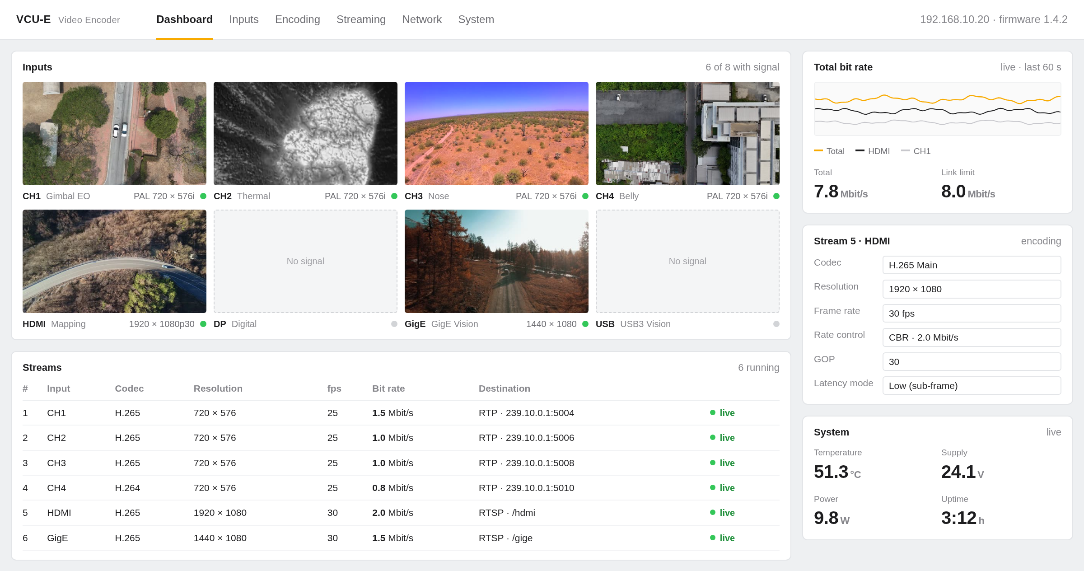Click the CH1 legend swatch in chart
1084x571 pixels.
[905, 151]
